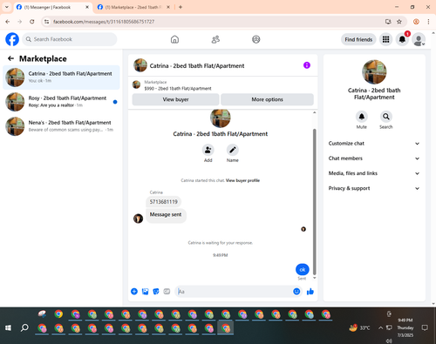The image size is (436, 344).
Task: Search in conversation with magnifier icon
Action: [x=386, y=117]
